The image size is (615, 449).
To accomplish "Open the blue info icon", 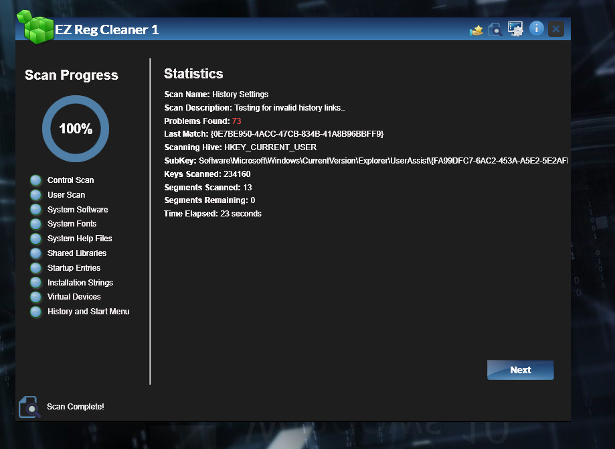I will [x=536, y=28].
